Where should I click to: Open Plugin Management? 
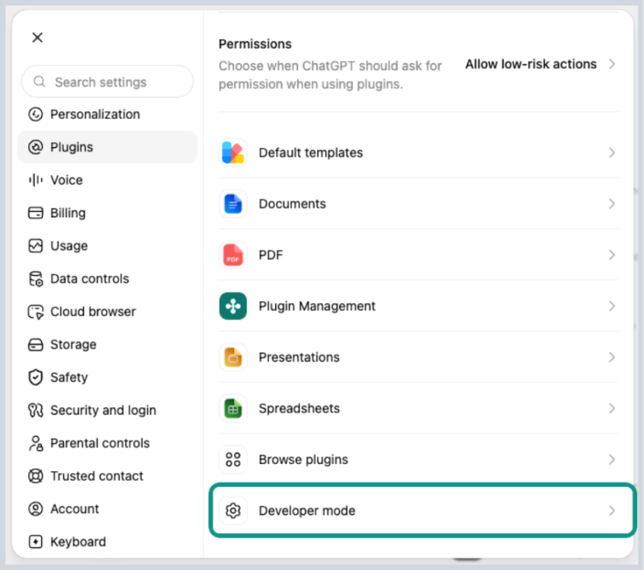[x=418, y=306]
